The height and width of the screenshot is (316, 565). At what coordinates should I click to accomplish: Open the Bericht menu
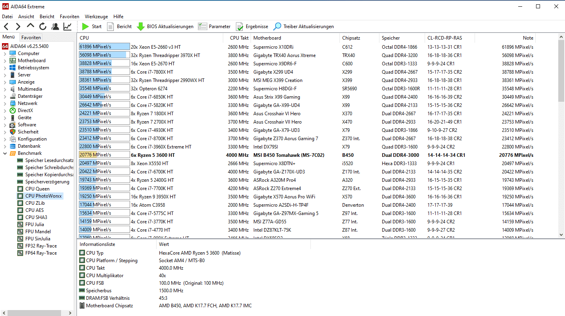point(47,17)
